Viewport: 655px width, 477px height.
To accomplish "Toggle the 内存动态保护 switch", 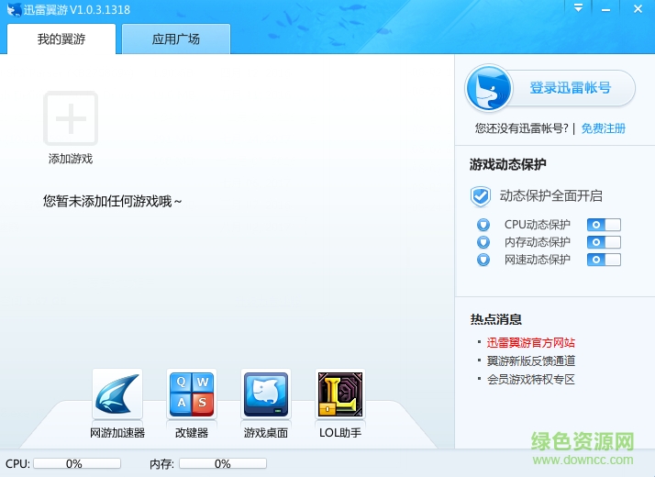I will (x=604, y=242).
